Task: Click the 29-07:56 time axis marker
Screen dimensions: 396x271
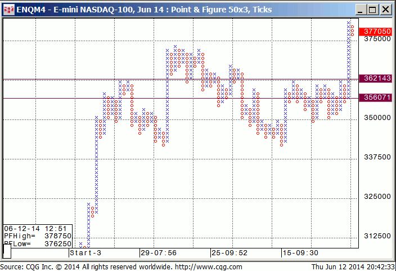Action: (159, 254)
